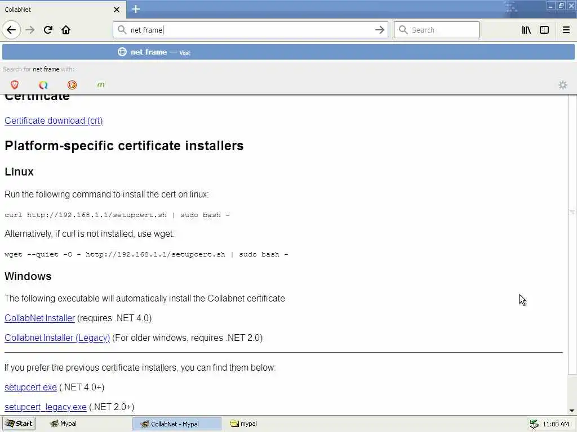
Task: Click the magnifier icon in Search box
Action: 403,30
